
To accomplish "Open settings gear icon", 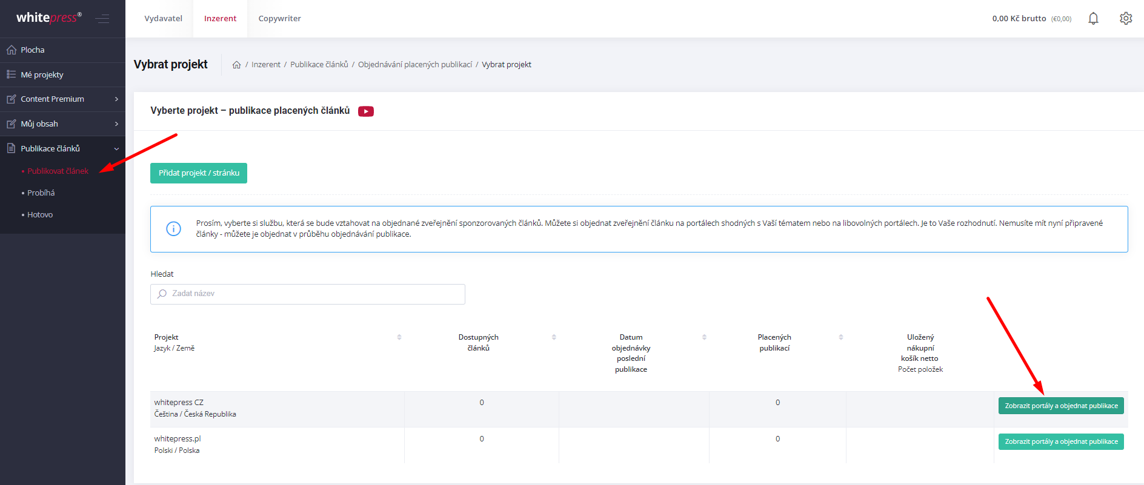I will click(1126, 19).
